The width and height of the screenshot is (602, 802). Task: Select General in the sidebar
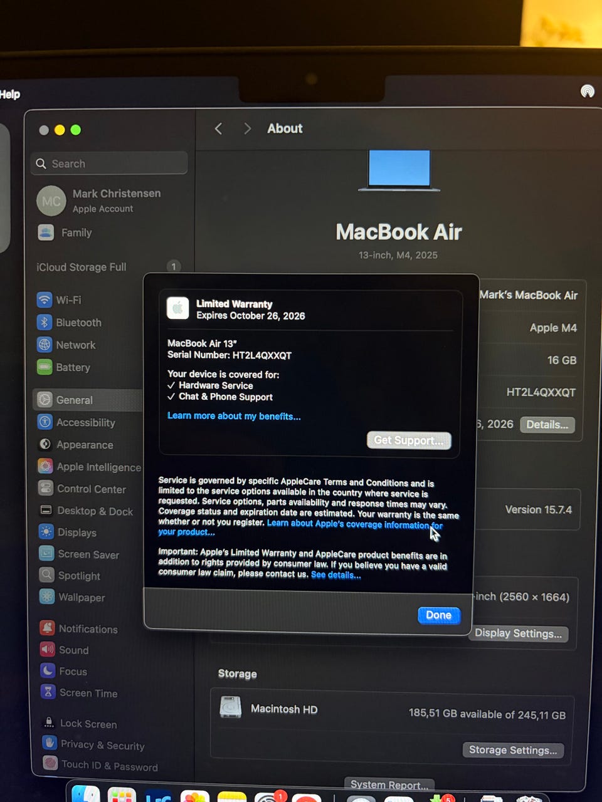point(88,400)
